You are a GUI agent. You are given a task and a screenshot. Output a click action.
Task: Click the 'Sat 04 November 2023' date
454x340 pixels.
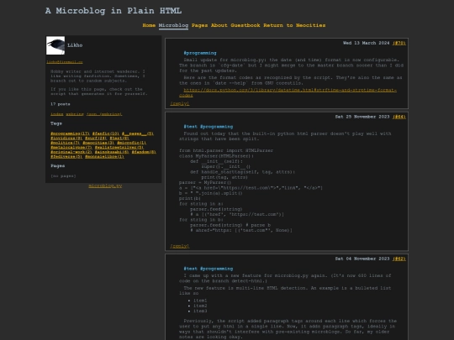(362, 259)
